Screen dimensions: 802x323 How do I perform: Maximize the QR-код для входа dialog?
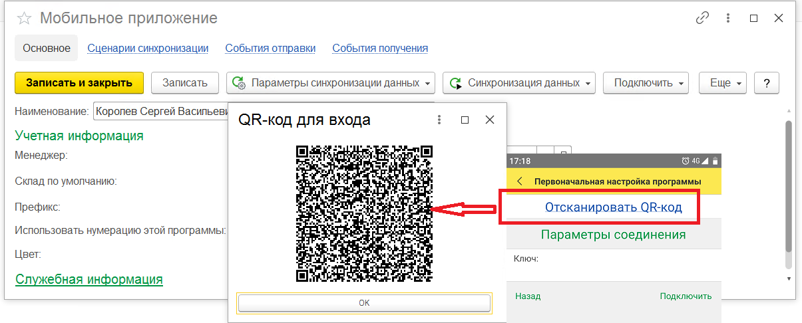(465, 120)
